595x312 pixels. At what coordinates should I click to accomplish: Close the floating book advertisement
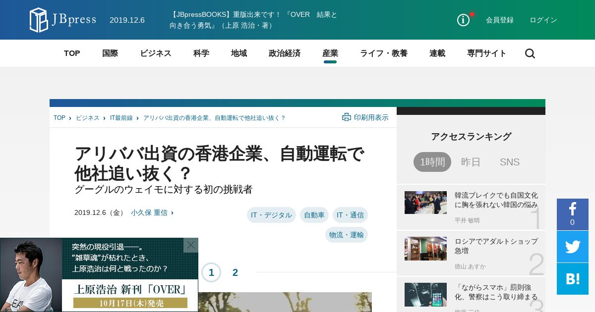click(191, 245)
